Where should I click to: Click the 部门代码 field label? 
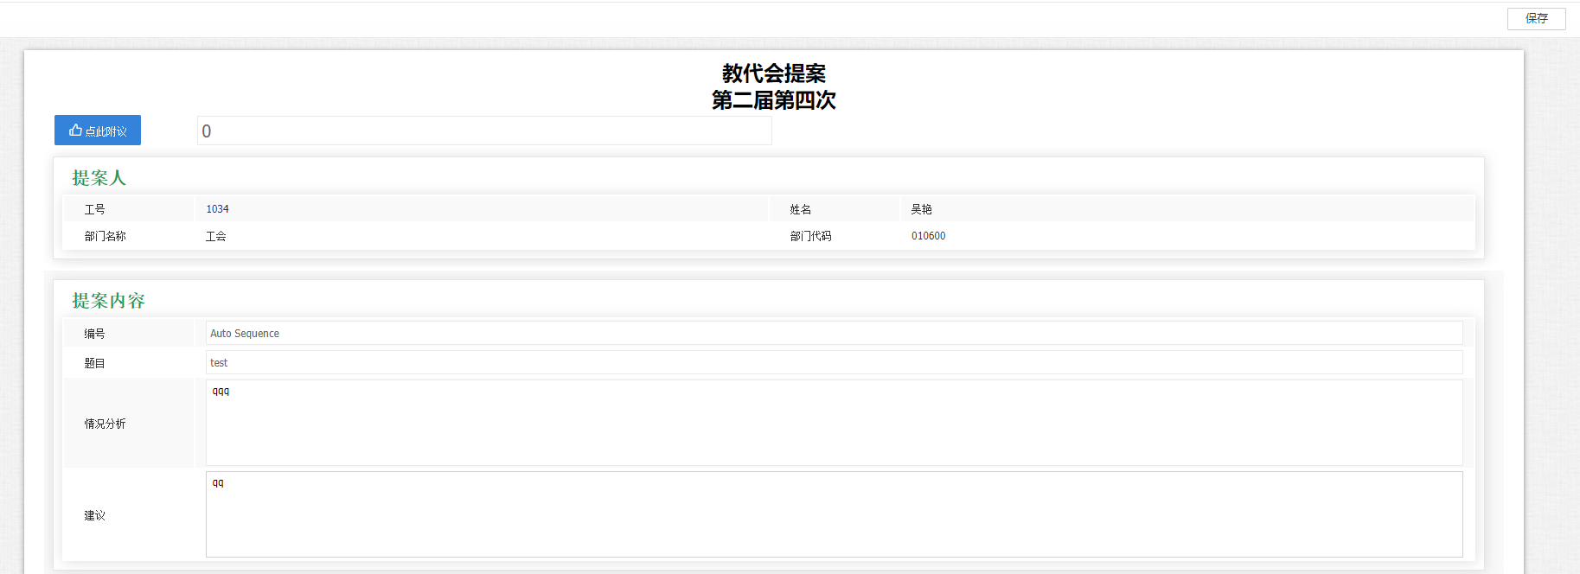pyautogui.click(x=810, y=236)
